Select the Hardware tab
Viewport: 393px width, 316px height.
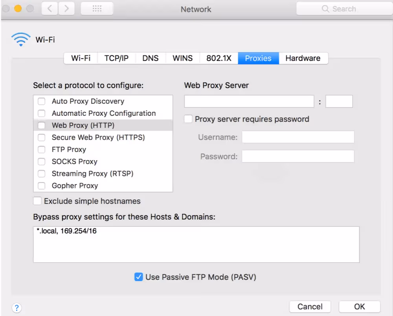tap(303, 58)
